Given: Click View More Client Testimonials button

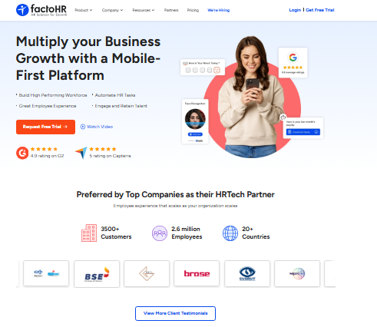Looking at the screenshot, I should point(175,313).
